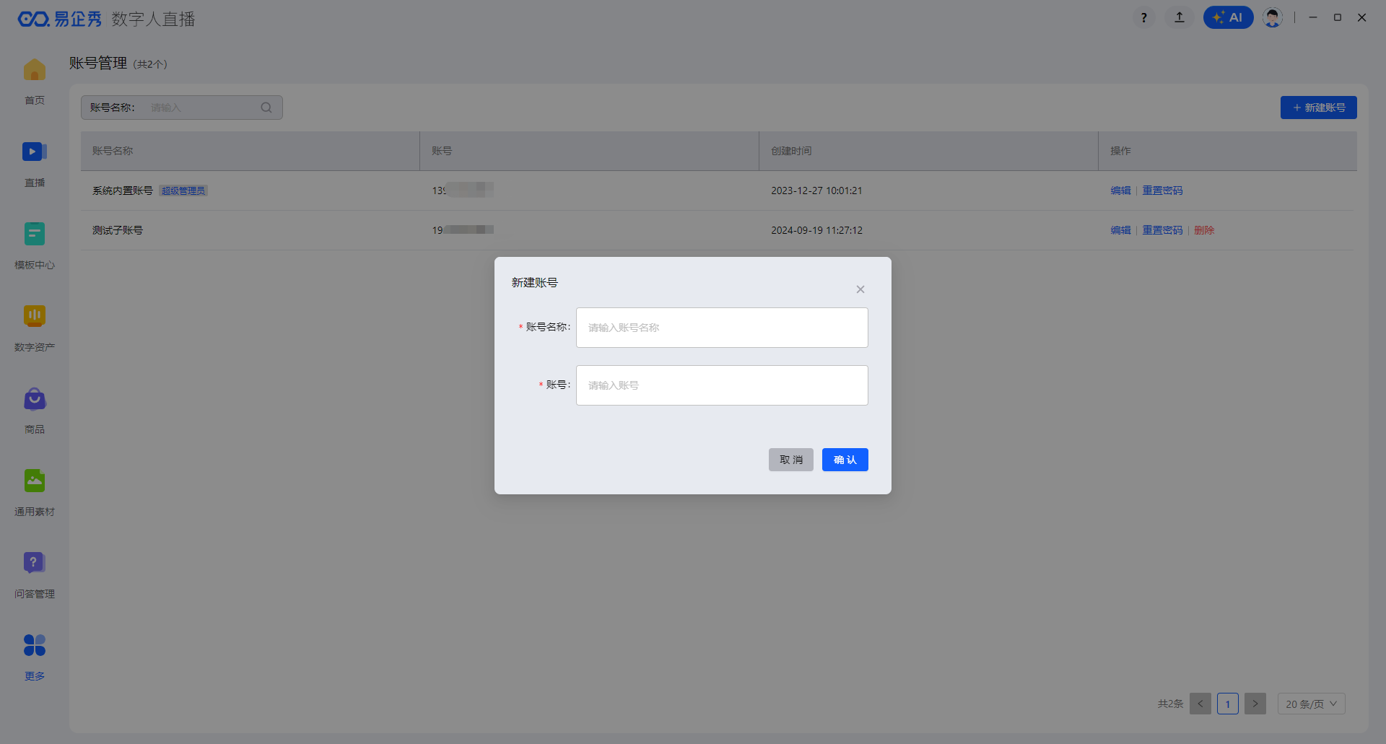Open the 首页 home icon in sidebar

tap(34, 71)
